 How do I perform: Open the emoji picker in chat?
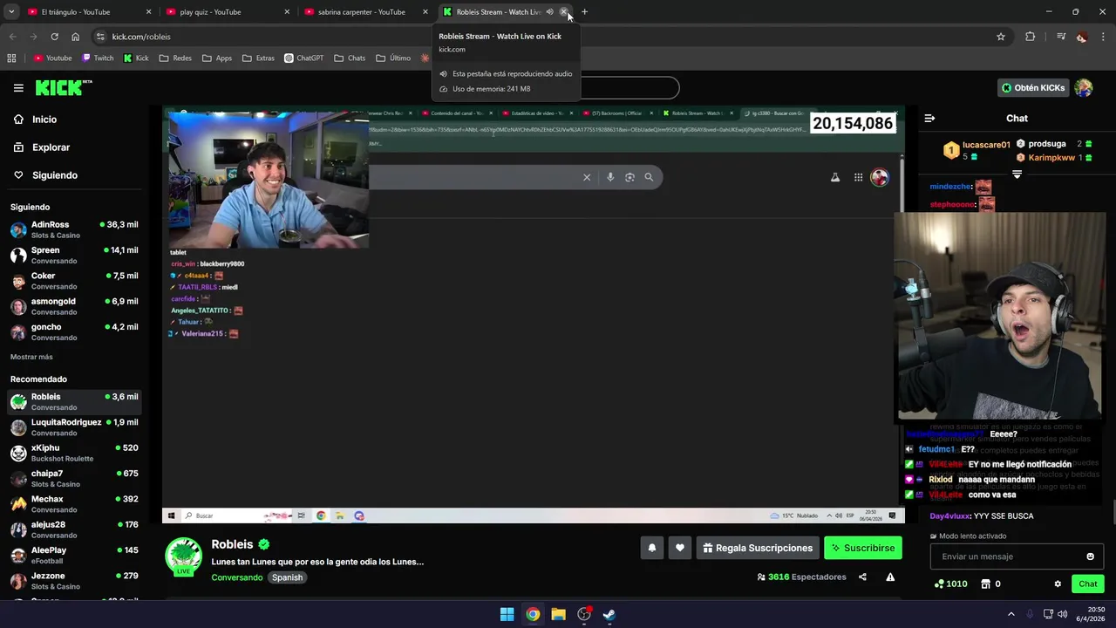pyautogui.click(x=1090, y=556)
